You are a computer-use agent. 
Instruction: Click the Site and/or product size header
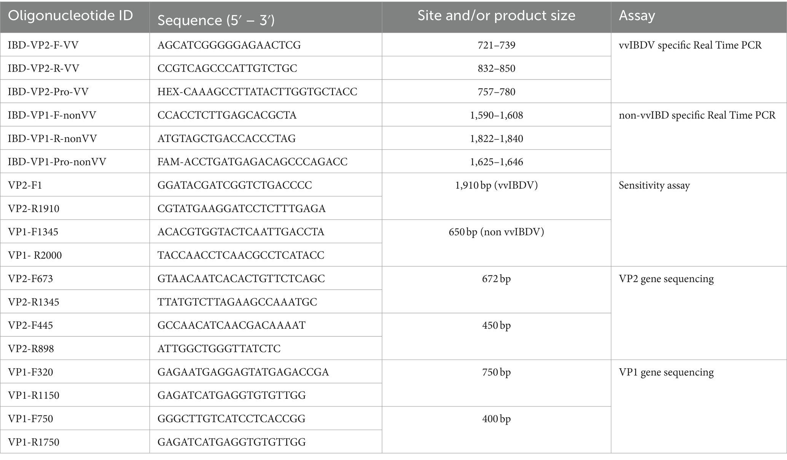click(496, 16)
